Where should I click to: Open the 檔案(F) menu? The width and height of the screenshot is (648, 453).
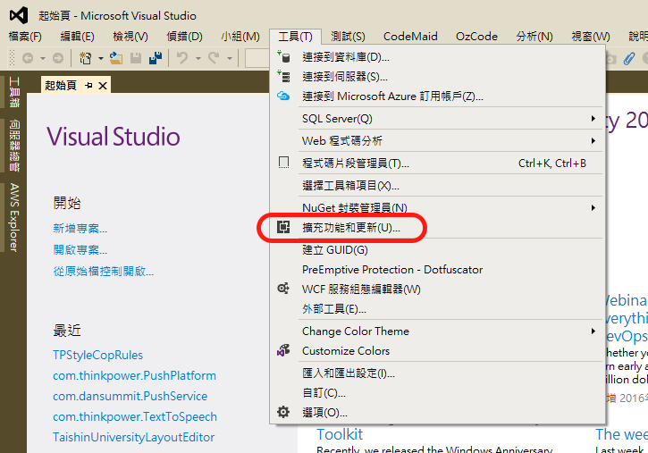(x=25, y=37)
